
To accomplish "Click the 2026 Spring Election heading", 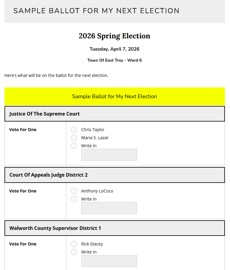I will [x=115, y=36].
